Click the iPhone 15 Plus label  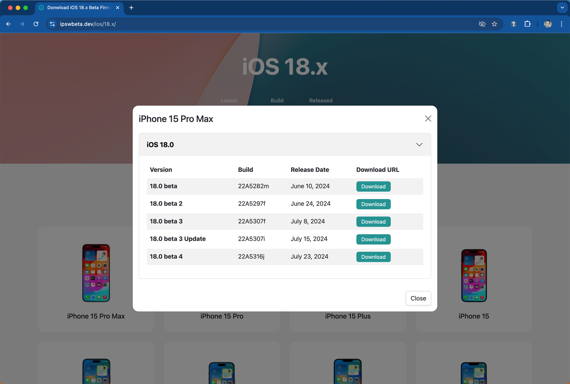point(348,316)
